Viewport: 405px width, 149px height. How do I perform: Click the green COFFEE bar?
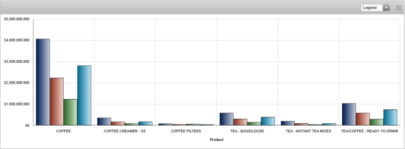pyautogui.click(x=70, y=112)
